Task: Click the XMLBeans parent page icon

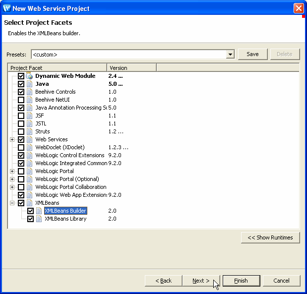Action: click(x=30, y=203)
